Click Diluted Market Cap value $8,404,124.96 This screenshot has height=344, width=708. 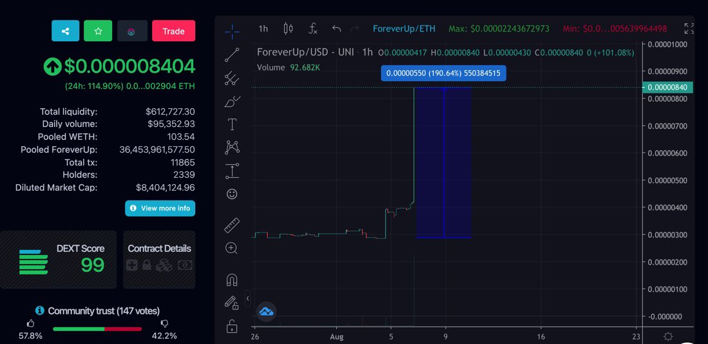tap(166, 187)
